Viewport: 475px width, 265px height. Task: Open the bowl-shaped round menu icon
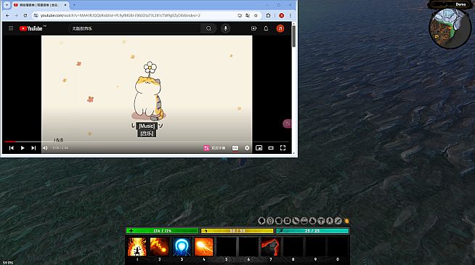tap(304, 221)
